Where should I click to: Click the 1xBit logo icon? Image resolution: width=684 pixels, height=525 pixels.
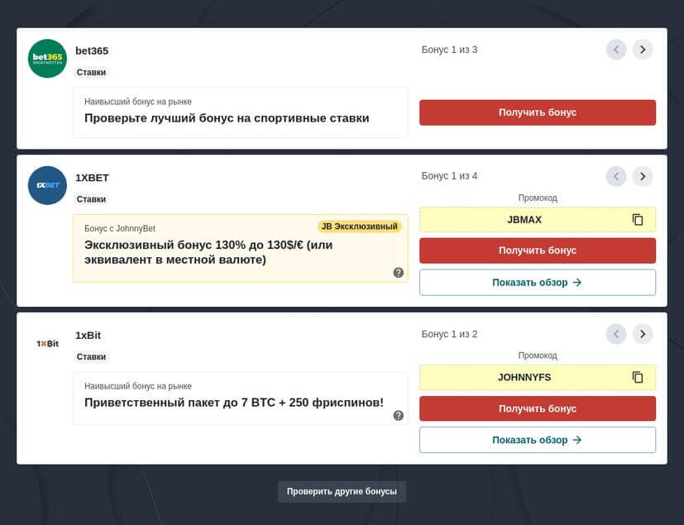point(47,343)
